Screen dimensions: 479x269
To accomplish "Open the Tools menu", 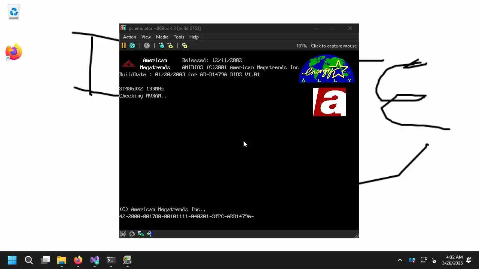I will 179,37.
